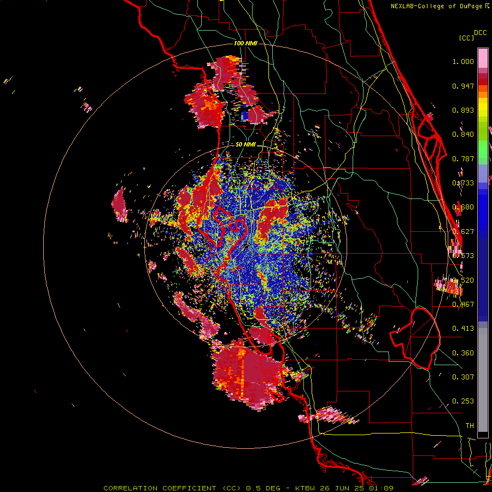The image size is (492, 492).
Task: Pick the yellow segment of the color bar
Action: [483, 107]
